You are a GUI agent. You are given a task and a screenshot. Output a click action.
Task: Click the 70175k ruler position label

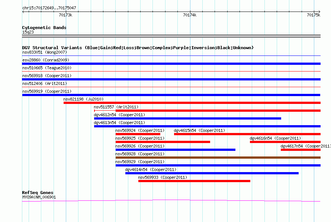tap(314, 15)
